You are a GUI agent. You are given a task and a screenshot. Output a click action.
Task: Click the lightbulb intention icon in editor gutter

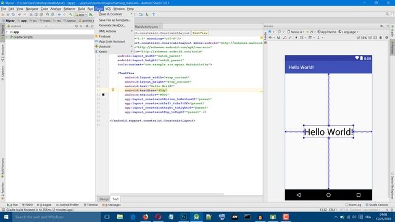(x=113, y=90)
